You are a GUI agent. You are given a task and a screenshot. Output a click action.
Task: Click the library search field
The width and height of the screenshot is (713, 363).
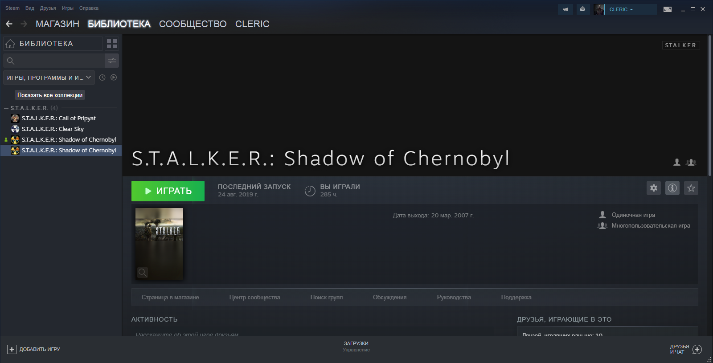[54, 61]
